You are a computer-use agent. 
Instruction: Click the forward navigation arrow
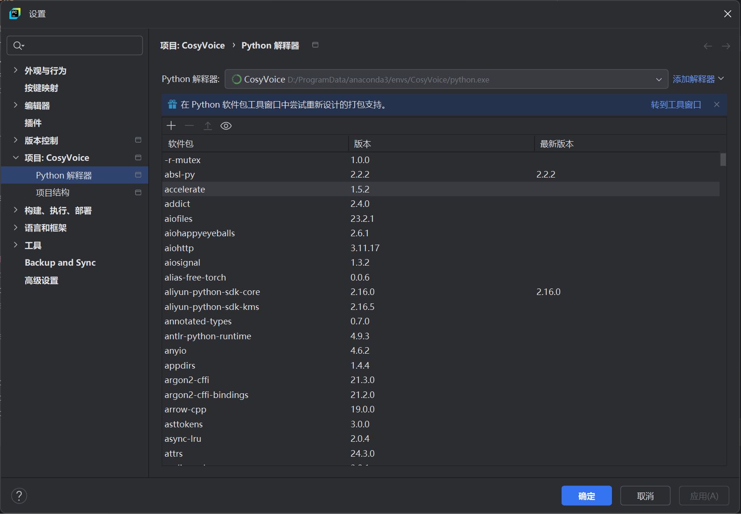coord(726,46)
